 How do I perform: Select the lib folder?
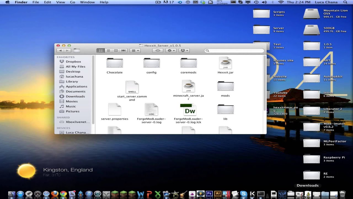pos(225,112)
